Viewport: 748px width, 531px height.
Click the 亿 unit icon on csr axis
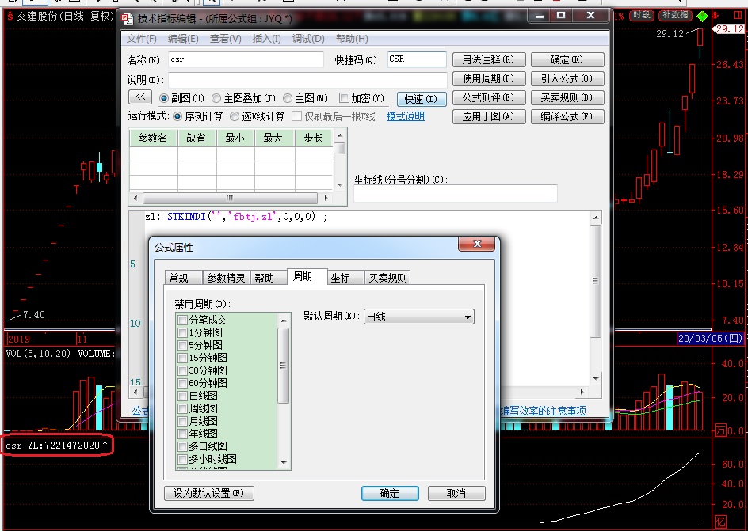tap(720, 521)
